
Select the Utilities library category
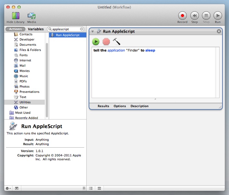click(25, 102)
